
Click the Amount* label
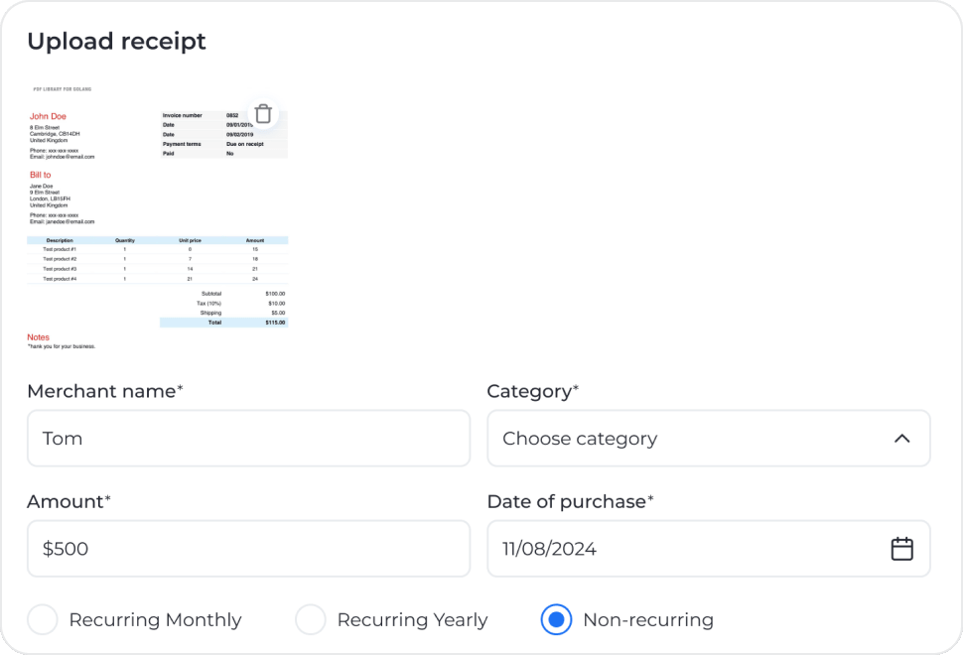[x=69, y=501]
